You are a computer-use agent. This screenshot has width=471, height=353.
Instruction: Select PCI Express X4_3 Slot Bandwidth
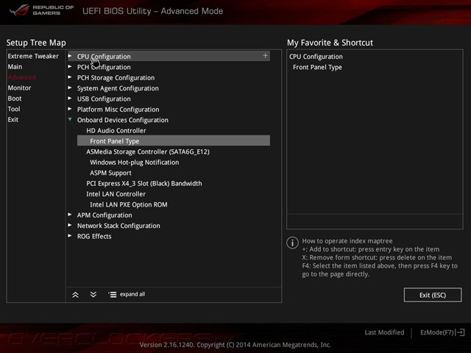pyautogui.click(x=144, y=183)
